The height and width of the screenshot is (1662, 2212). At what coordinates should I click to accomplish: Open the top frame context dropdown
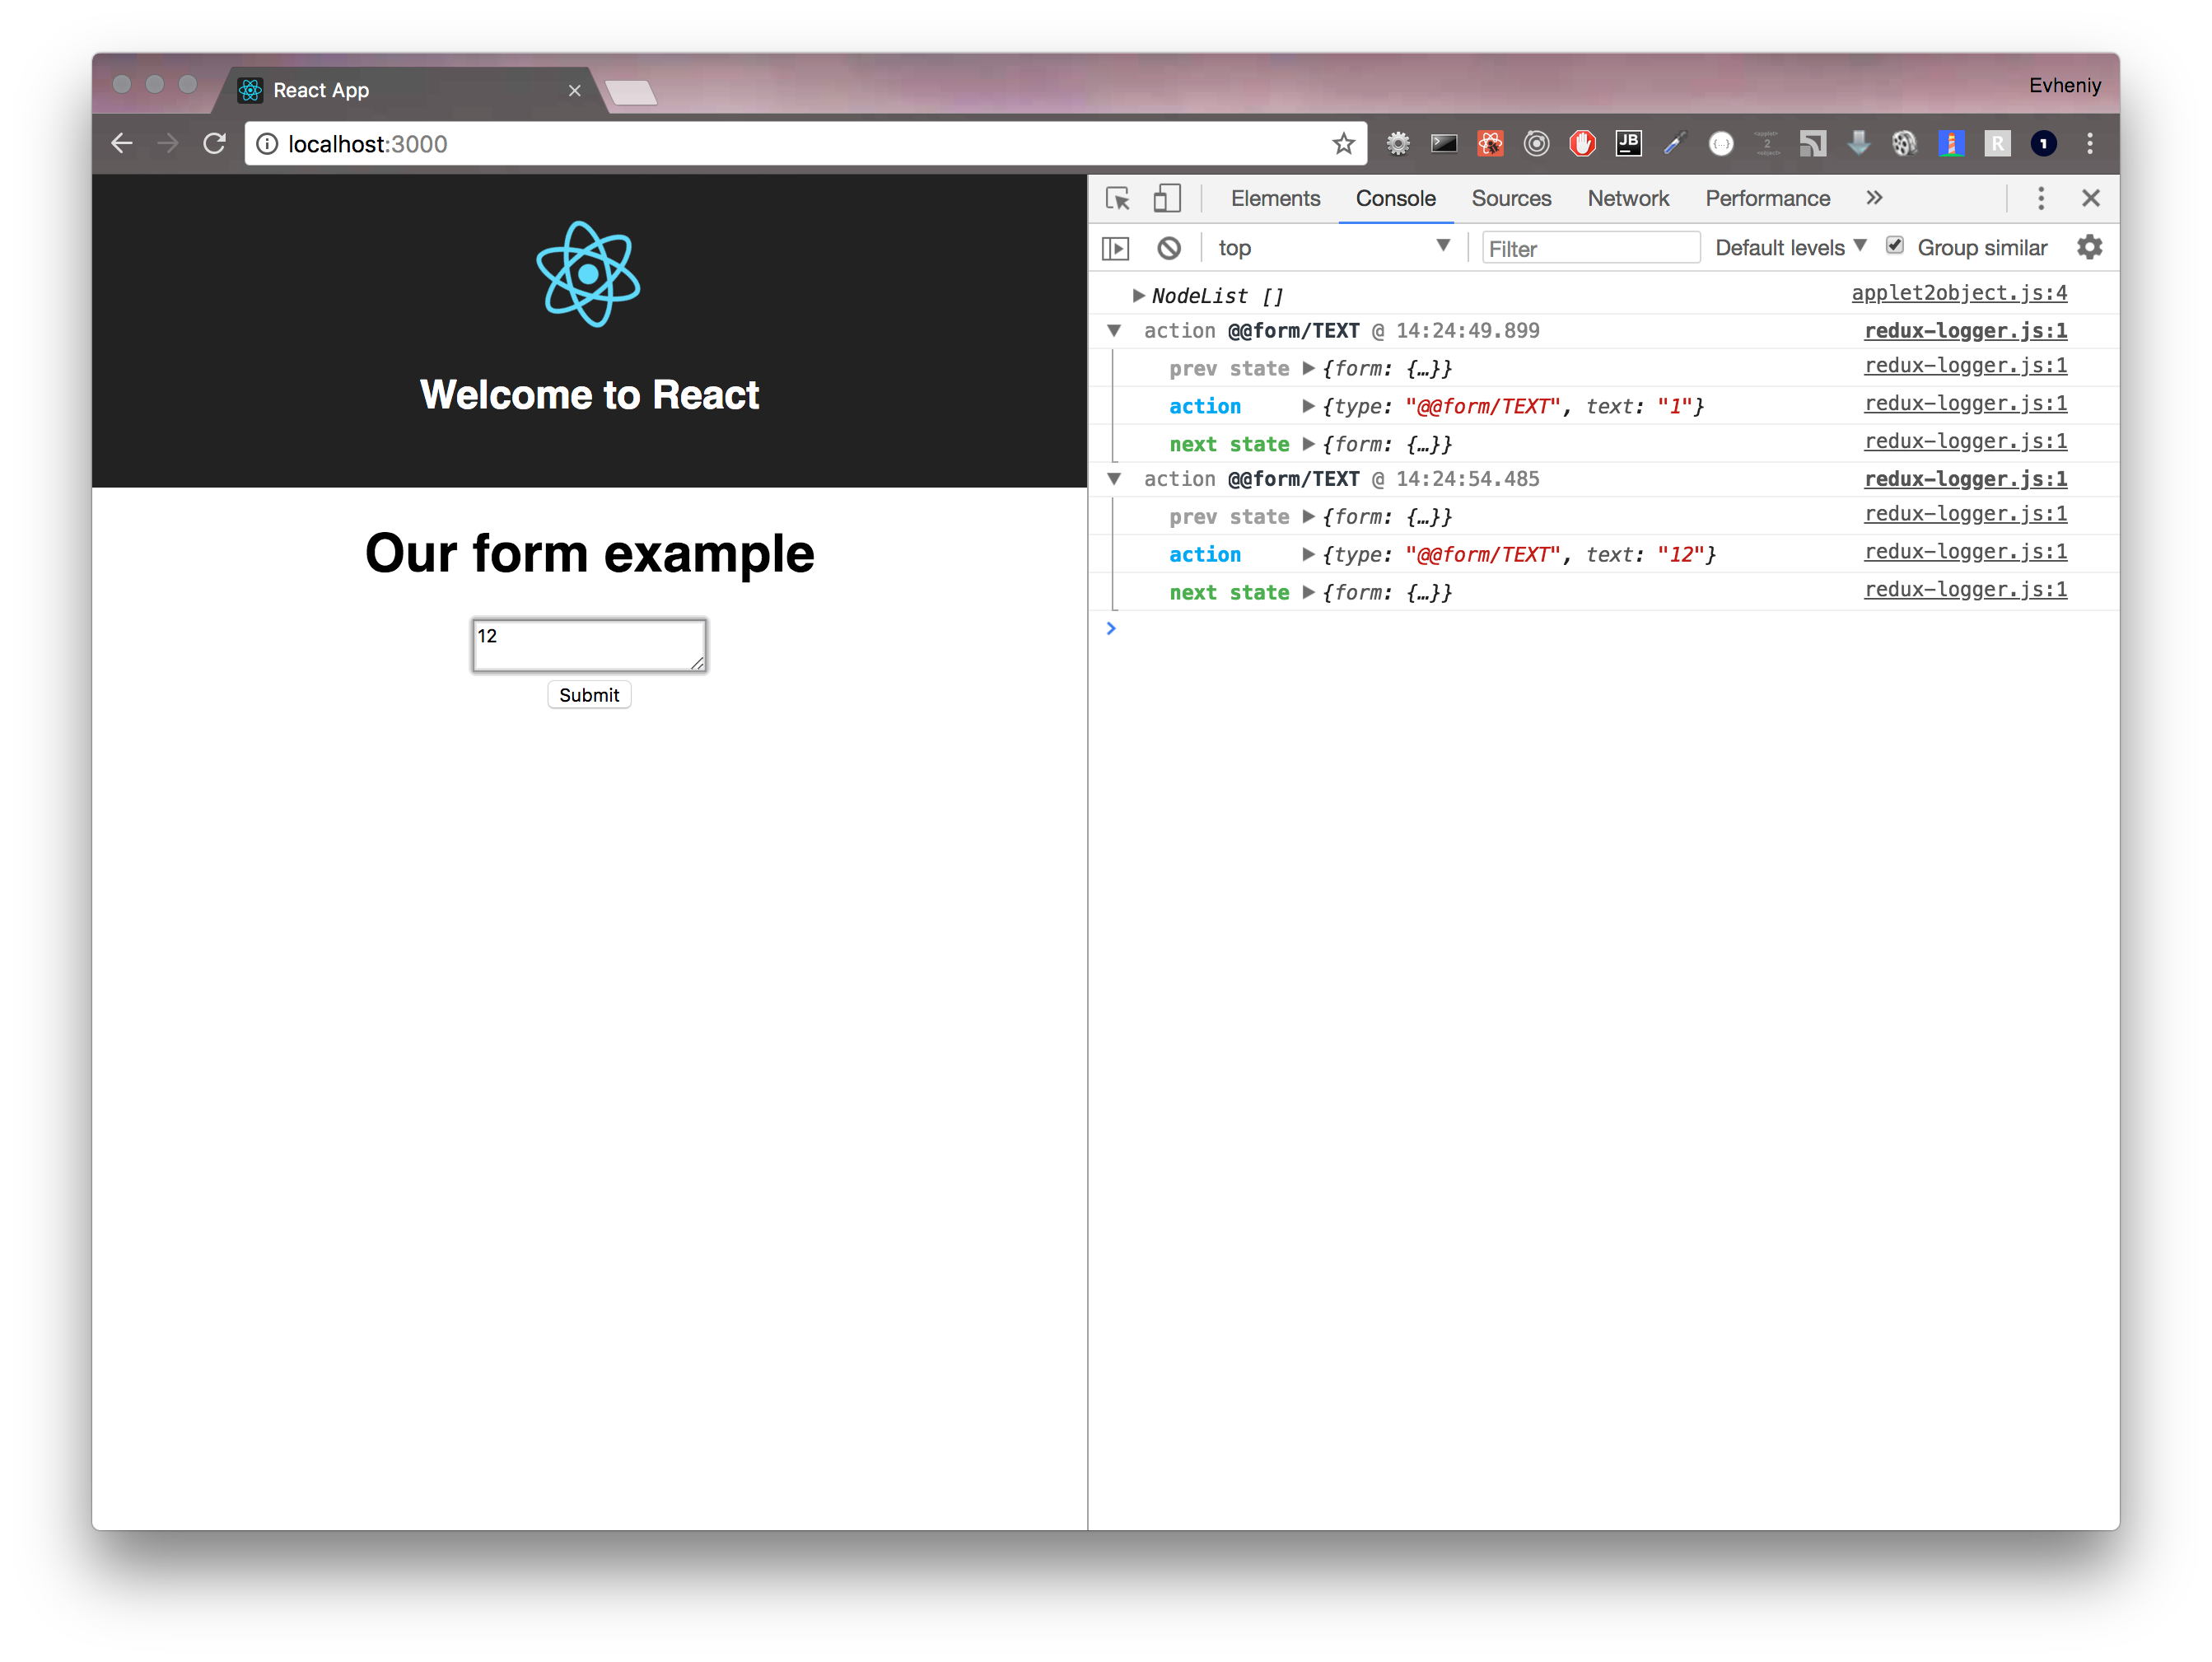pos(1336,247)
